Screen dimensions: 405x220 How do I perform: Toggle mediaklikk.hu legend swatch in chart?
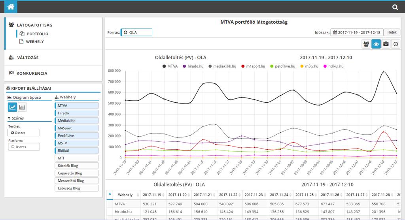[x=210, y=66]
